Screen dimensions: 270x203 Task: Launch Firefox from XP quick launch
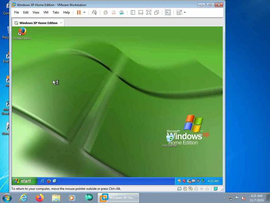[49, 181]
